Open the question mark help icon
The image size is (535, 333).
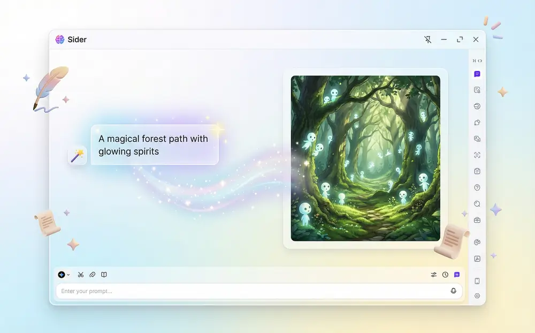coord(477,187)
